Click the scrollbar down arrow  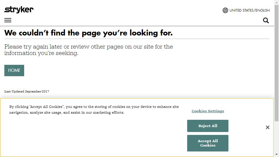[276, 154]
